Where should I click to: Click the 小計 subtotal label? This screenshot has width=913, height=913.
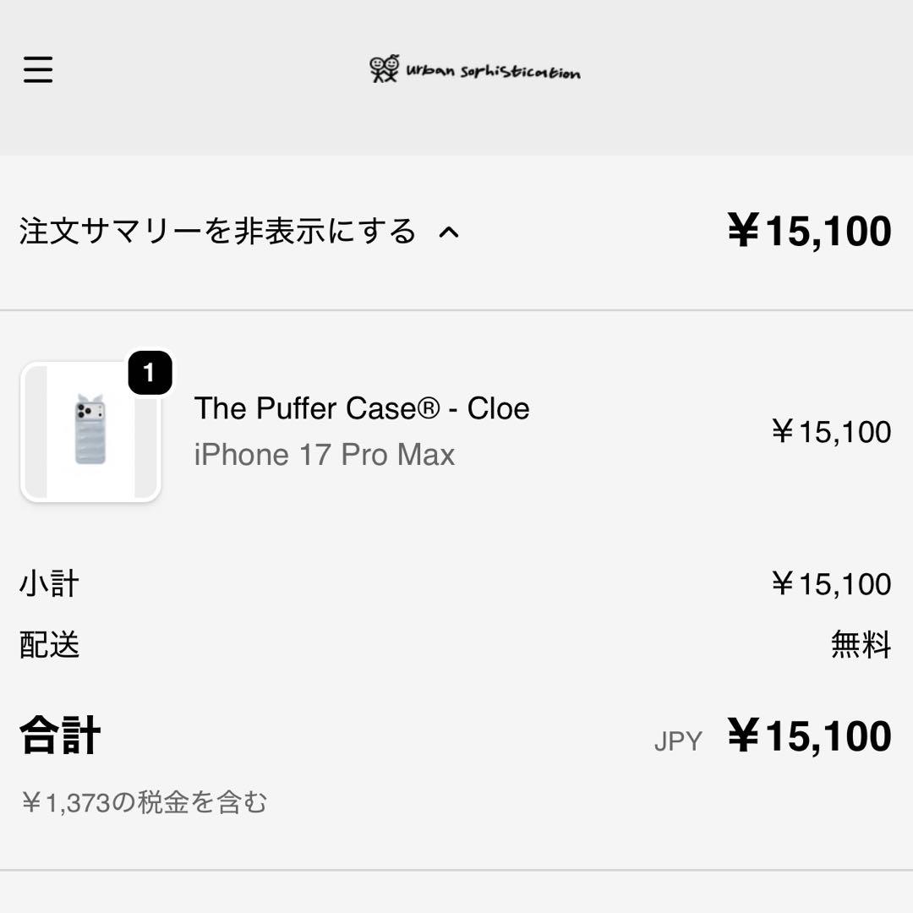click(49, 584)
